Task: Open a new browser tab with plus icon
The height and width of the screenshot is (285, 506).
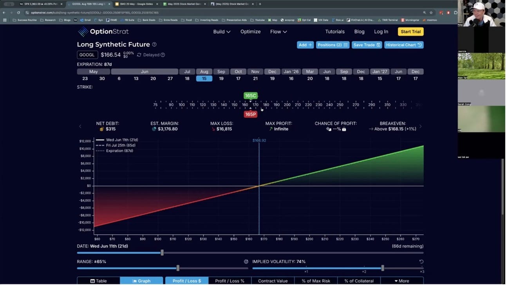Action: pos(260,4)
